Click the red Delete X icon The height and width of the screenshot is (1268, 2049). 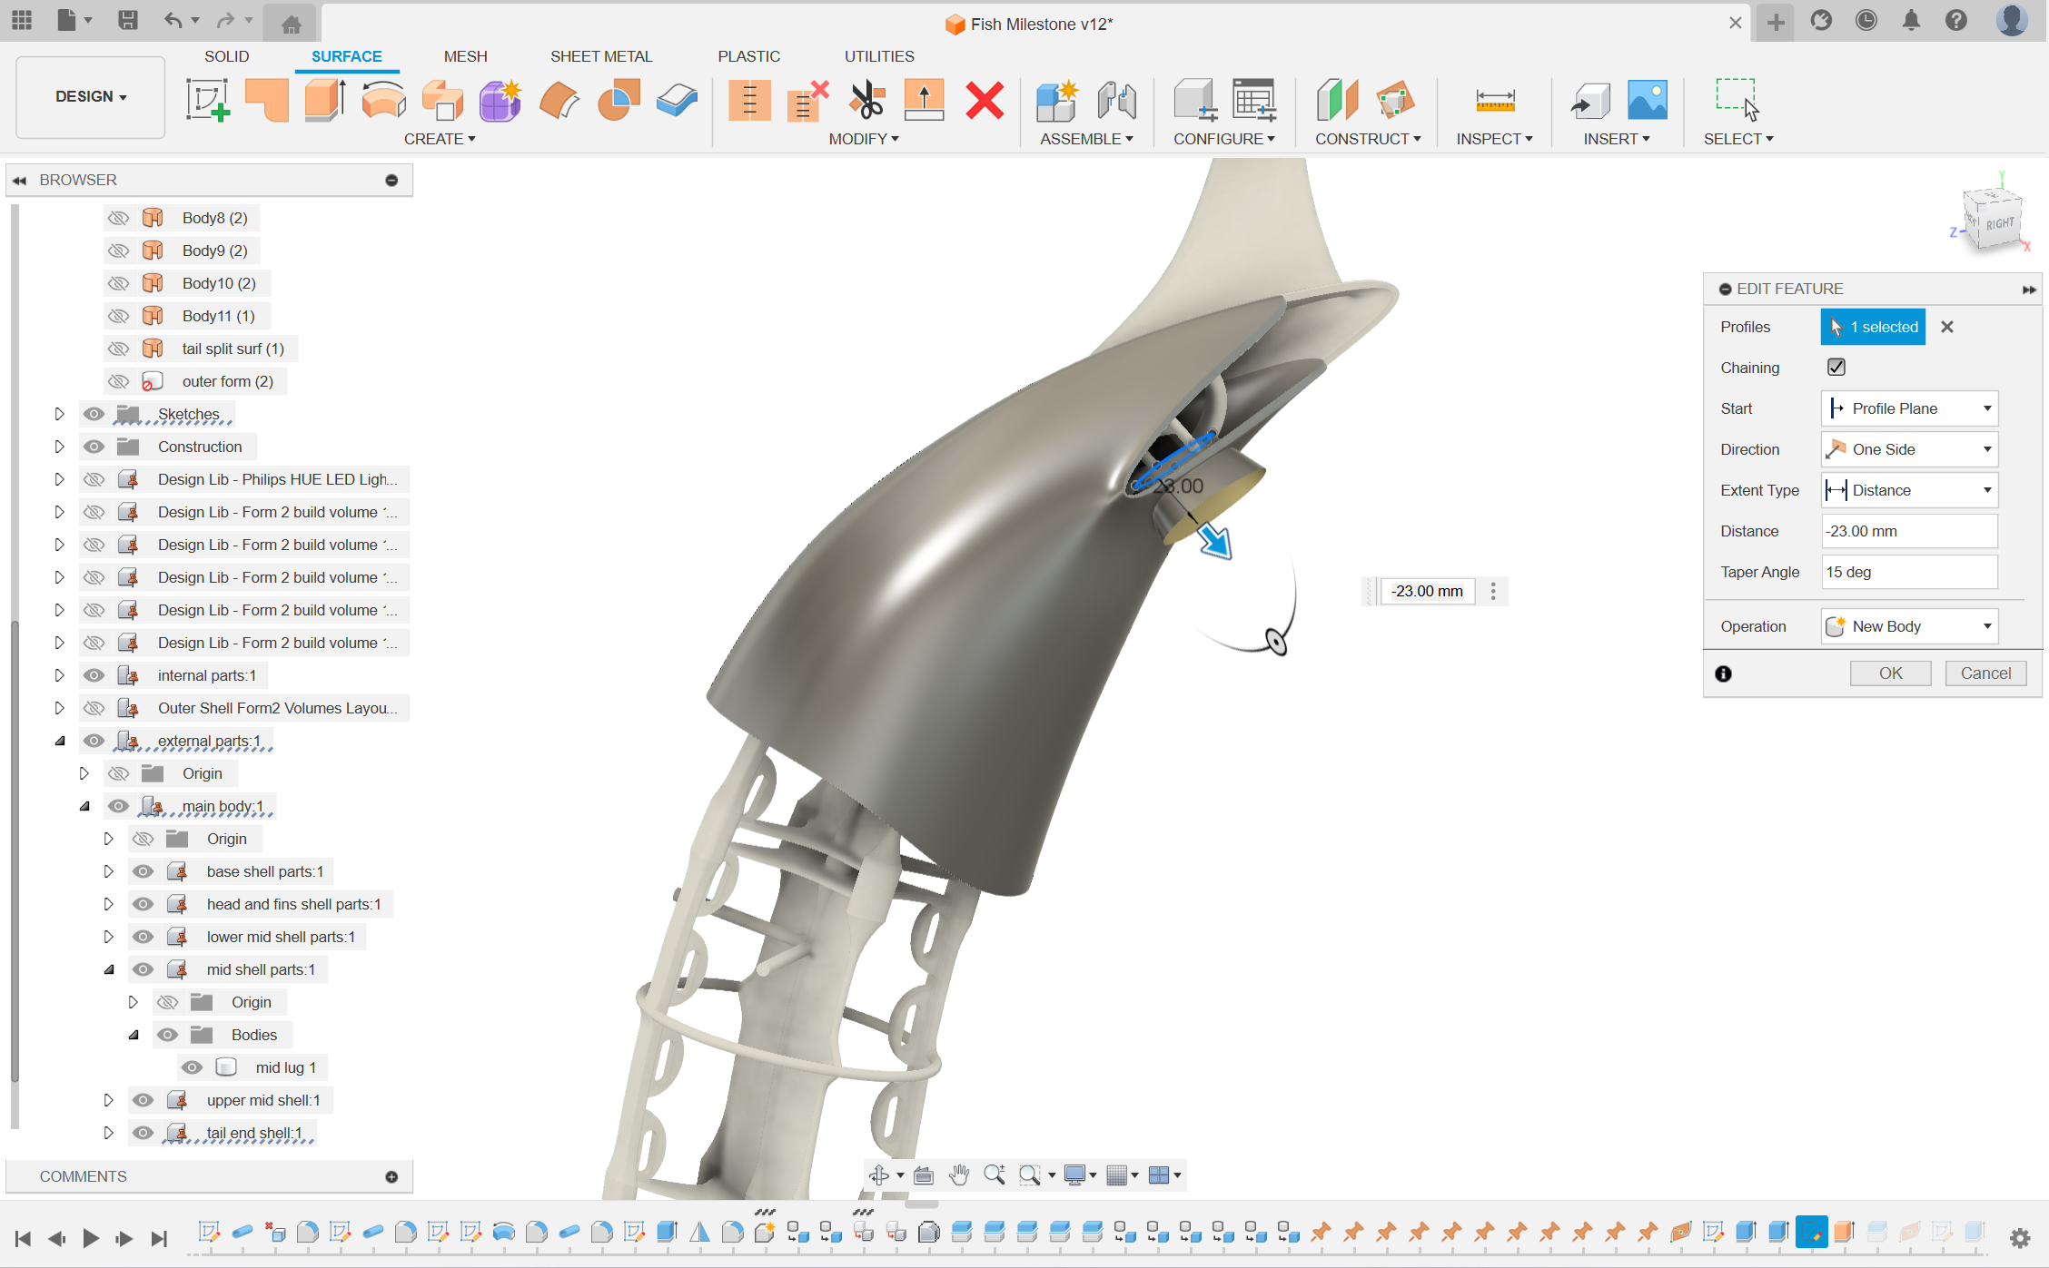pyautogui.click(x=985, y=100)
